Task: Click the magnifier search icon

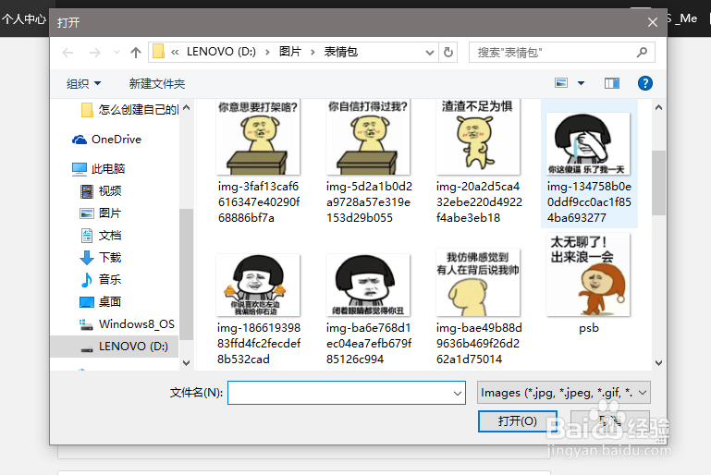Action: tap(642, 53)
